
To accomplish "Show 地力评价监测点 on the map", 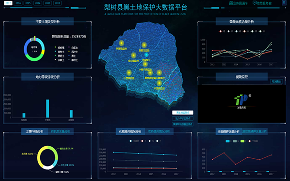I will coord(183,118).
